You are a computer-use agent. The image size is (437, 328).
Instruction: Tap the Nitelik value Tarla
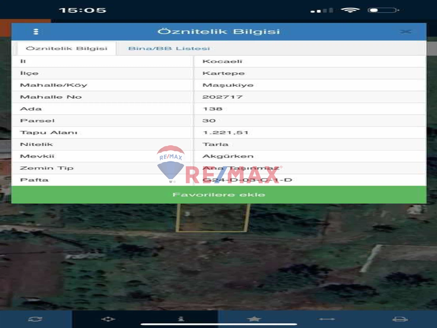(216, 144)
